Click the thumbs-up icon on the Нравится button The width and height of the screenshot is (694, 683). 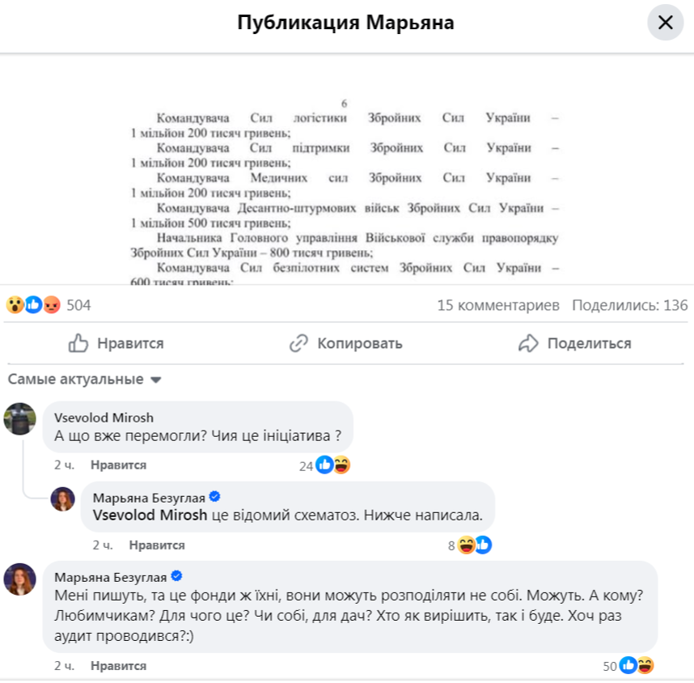pos(78,343)
